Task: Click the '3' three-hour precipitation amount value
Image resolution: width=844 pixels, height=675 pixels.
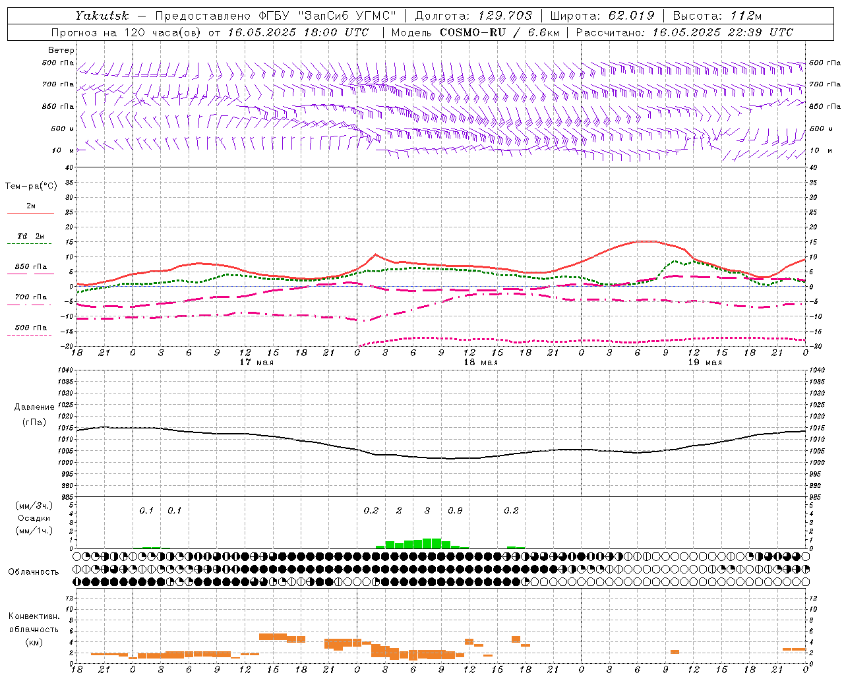Action: (427, 511)
